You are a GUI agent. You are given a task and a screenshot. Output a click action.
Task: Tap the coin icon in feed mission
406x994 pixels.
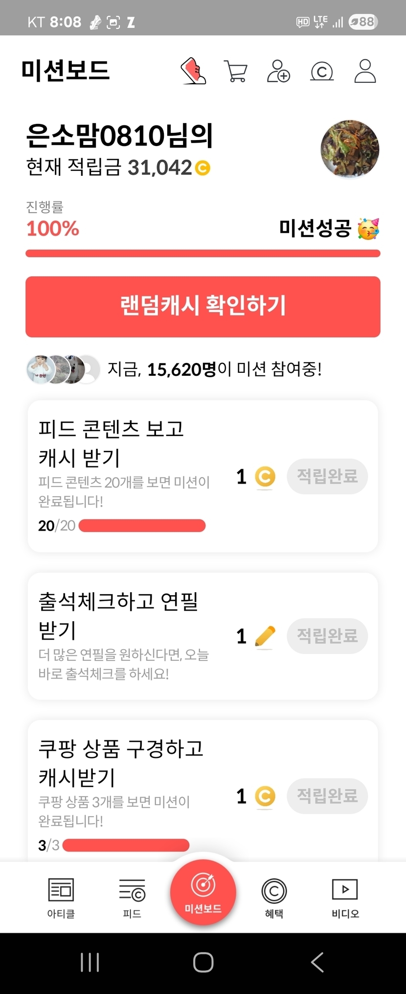click(265, 477)
